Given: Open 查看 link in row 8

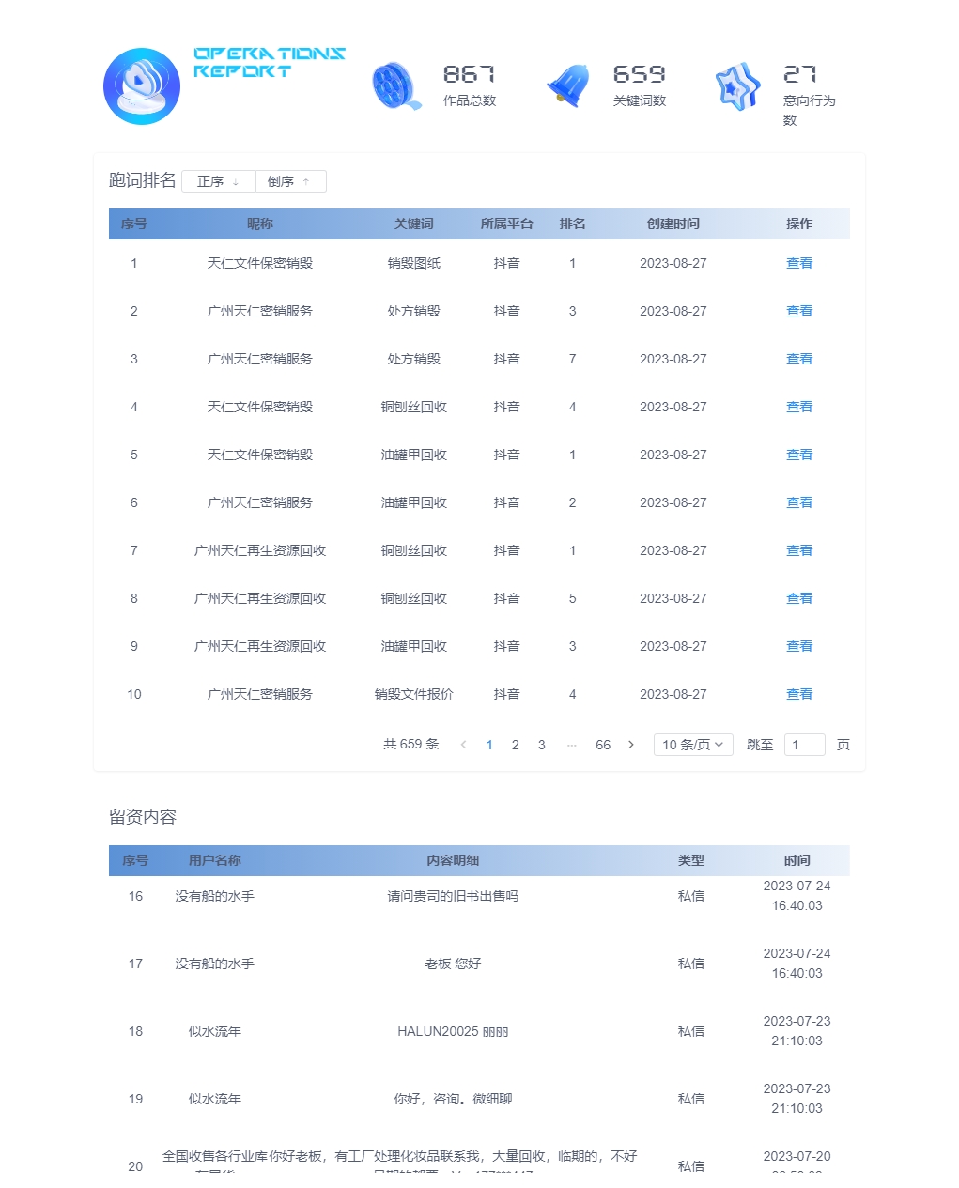Looking at the screenshot, I should click(799, 598).
